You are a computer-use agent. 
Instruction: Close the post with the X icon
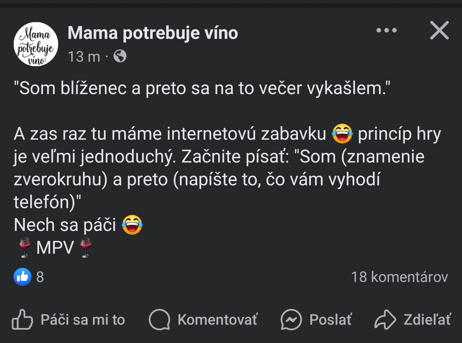[439, 31]
